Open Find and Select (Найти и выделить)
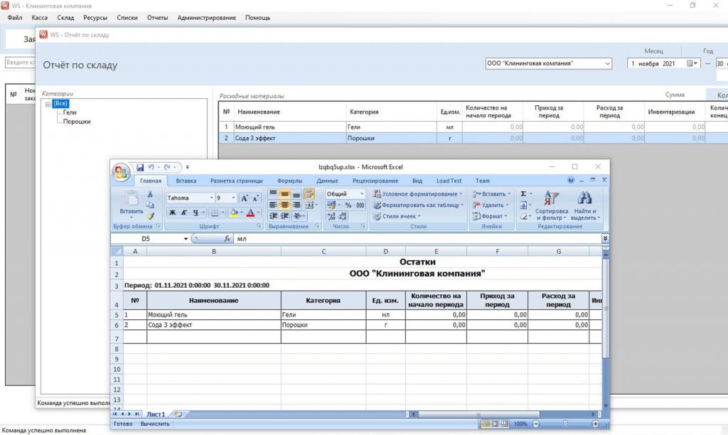Viewport: 728px width, 435px height. coord(585,205)
